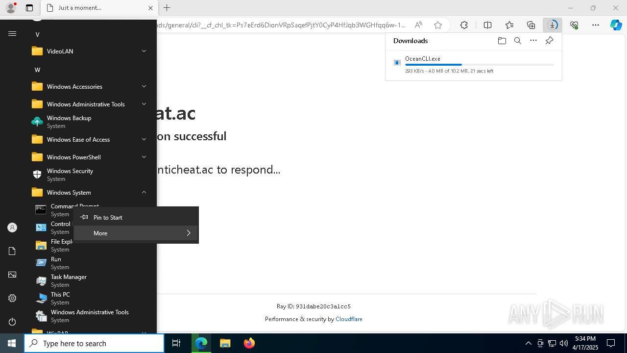
Task: Jump to letter W header
Action: (37, 70)
